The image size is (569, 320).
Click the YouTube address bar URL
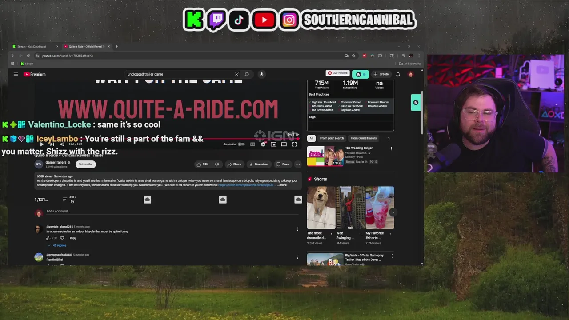[x=68, y=56]
